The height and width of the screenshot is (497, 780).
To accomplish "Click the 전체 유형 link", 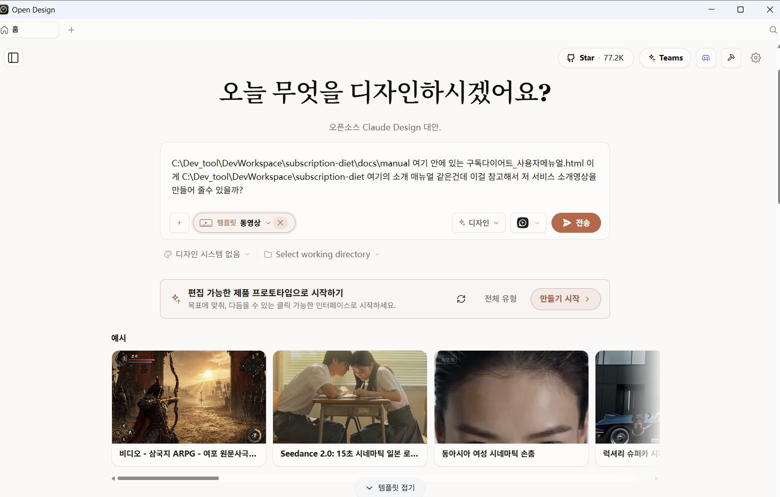I will [x=500, y=299].
